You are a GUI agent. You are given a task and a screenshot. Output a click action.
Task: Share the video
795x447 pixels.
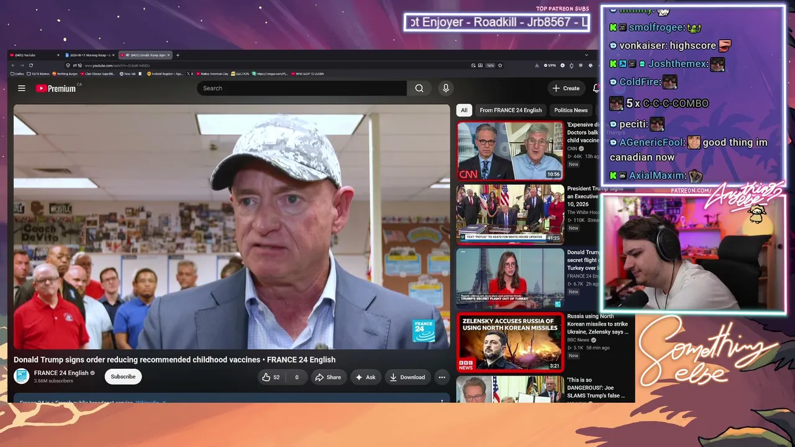point(328,377)
